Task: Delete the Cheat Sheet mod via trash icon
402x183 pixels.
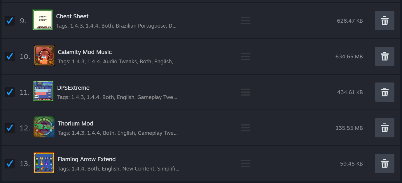Action: (x=384, y=21)
